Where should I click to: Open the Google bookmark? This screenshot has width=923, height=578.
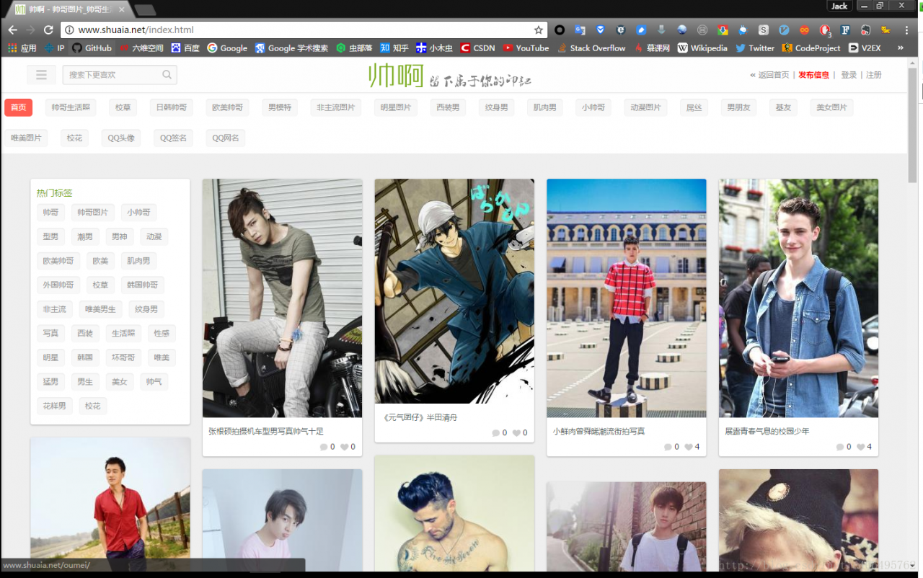227,48
